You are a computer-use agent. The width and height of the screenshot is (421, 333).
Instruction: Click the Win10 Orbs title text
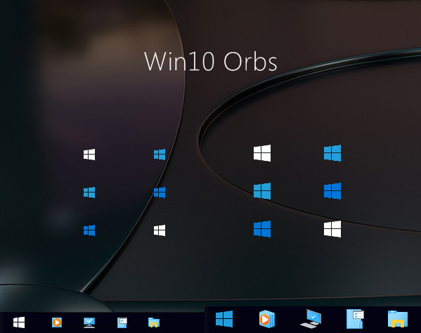coord(211,61)
